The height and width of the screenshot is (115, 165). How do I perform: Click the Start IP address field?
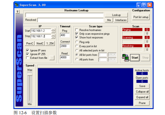click(x=41, y=31)
